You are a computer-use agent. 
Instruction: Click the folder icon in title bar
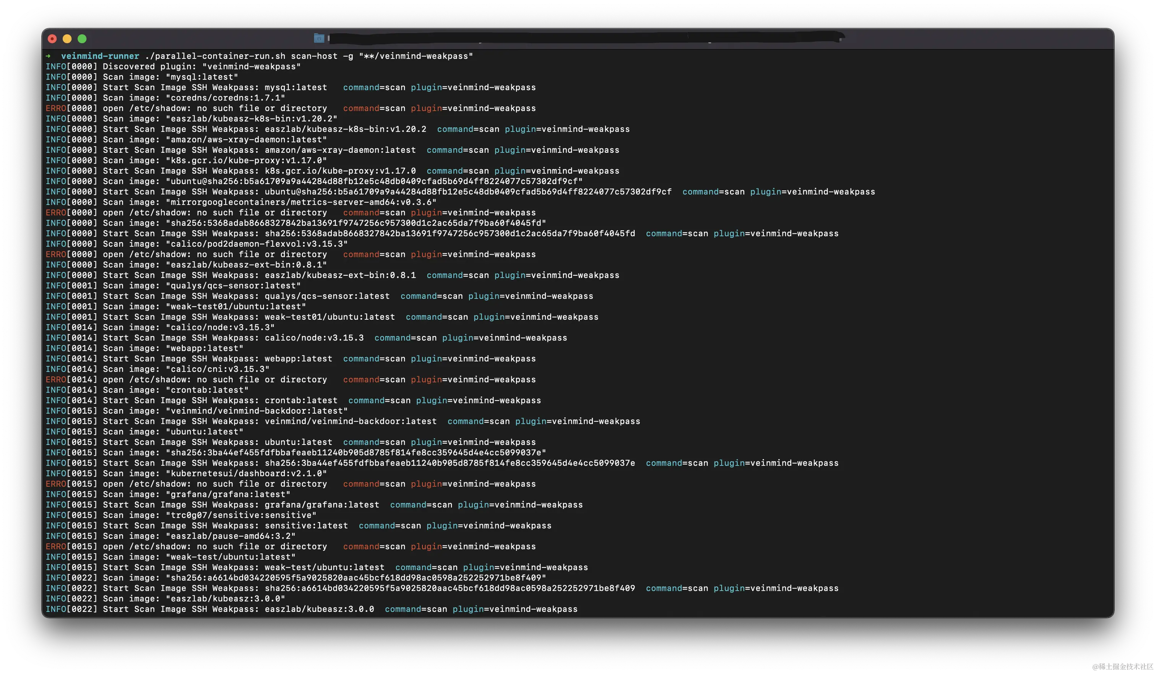coord(319,38)
